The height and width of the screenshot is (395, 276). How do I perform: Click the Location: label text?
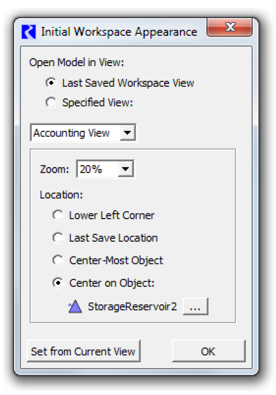(62, 194)
